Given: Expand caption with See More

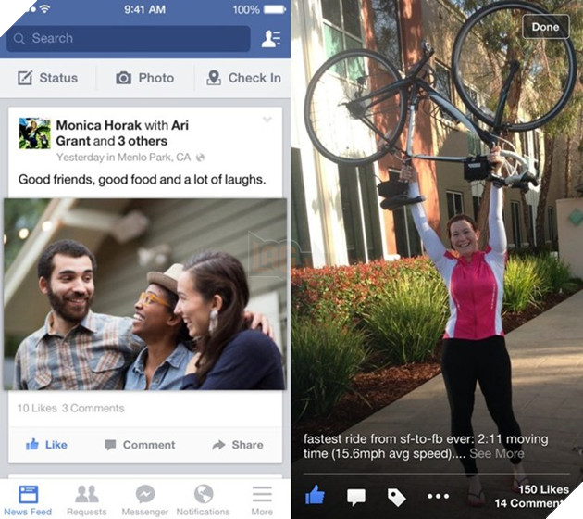Looking at the screenshot, I should click(497, 453).
